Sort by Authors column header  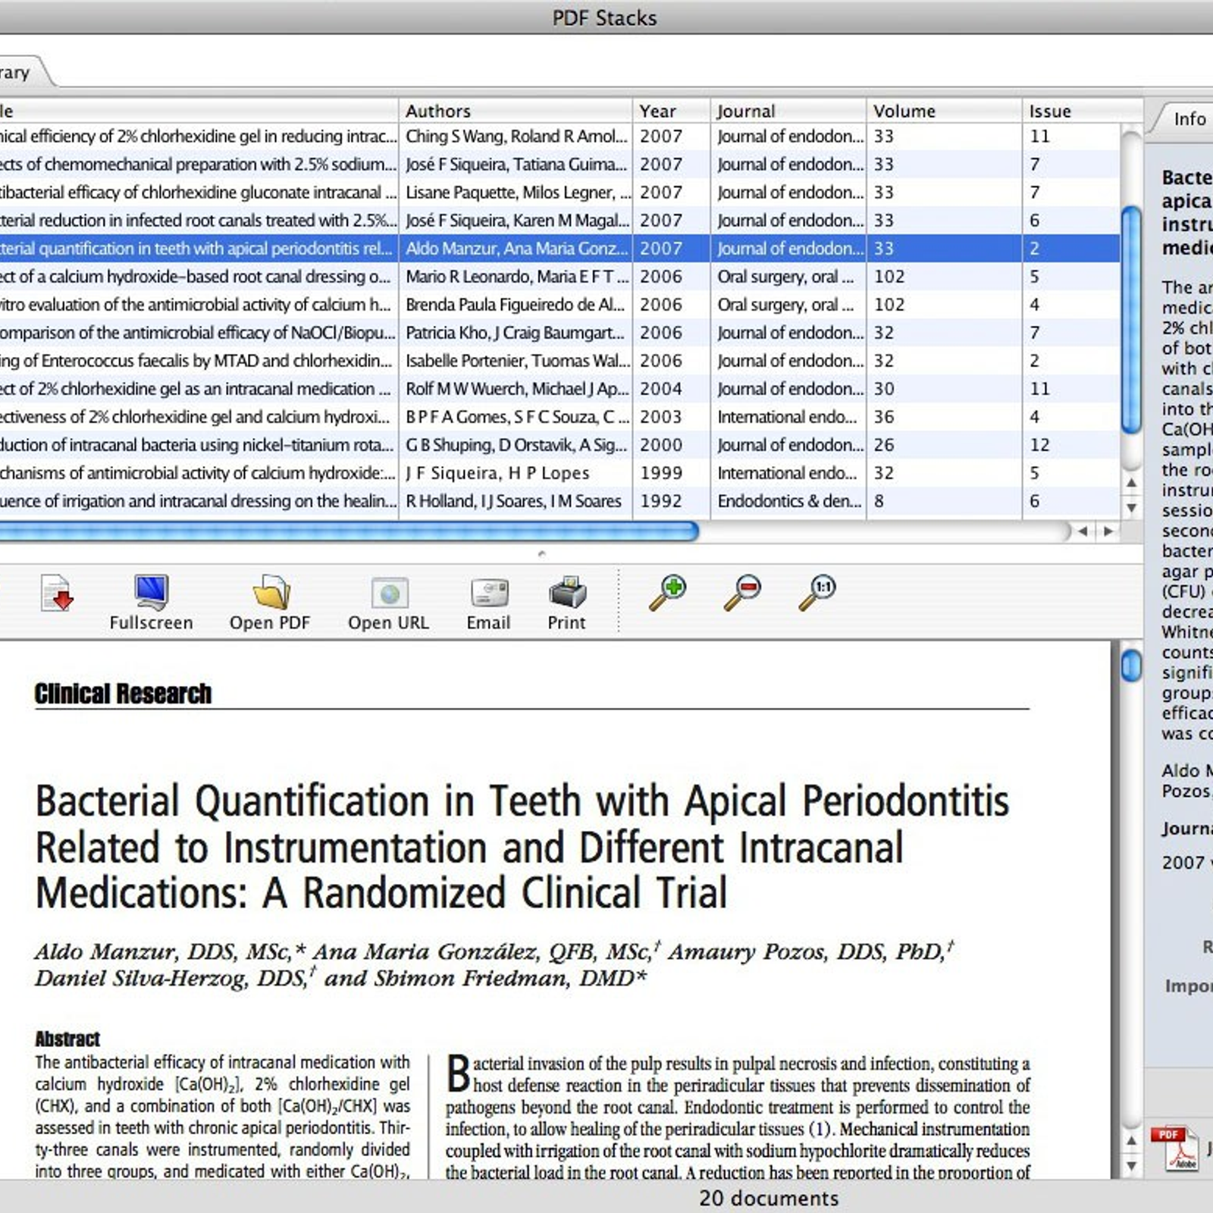tap(515, 111)
